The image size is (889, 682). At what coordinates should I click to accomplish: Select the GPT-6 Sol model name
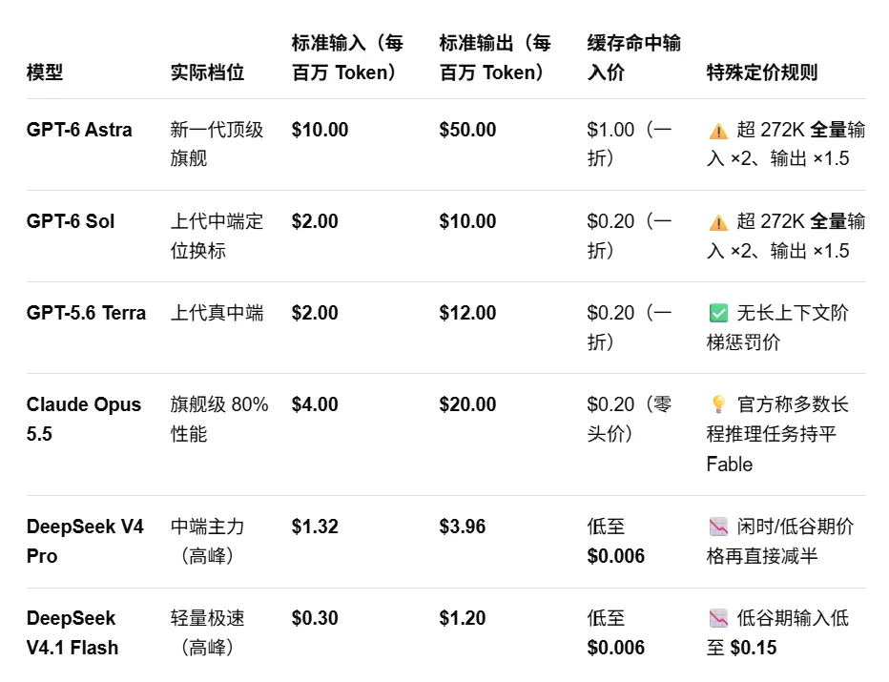coord(71,221)
